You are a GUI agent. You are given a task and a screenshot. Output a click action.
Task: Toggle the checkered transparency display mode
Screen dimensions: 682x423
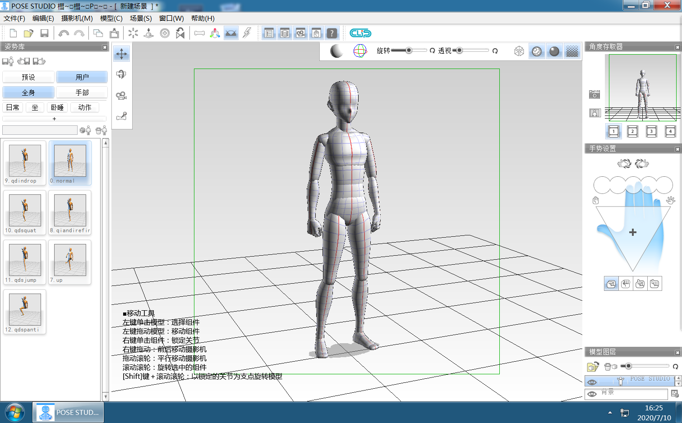(572, 51)
